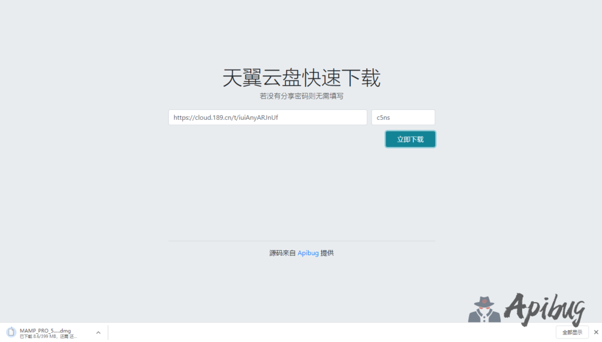Close the downloads bar with the X
The width and height of the screenshot is (602, 342).
click(x=595, y=332)
